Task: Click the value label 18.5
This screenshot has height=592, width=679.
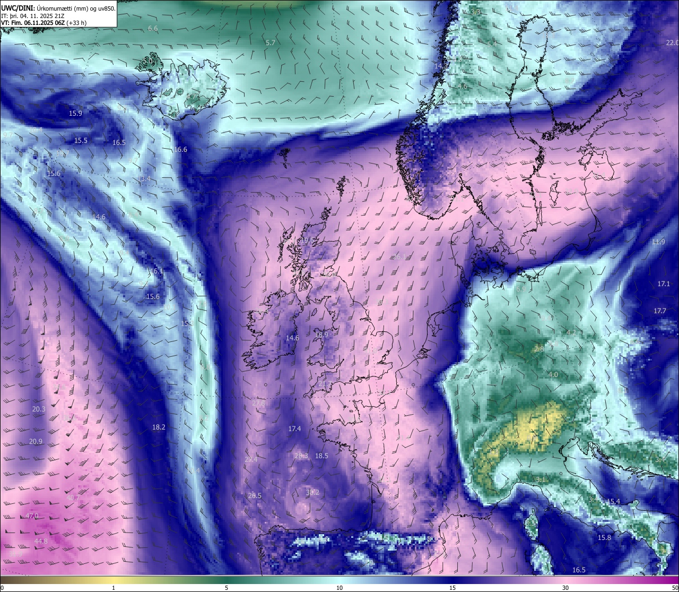Action: pos(321,456)
